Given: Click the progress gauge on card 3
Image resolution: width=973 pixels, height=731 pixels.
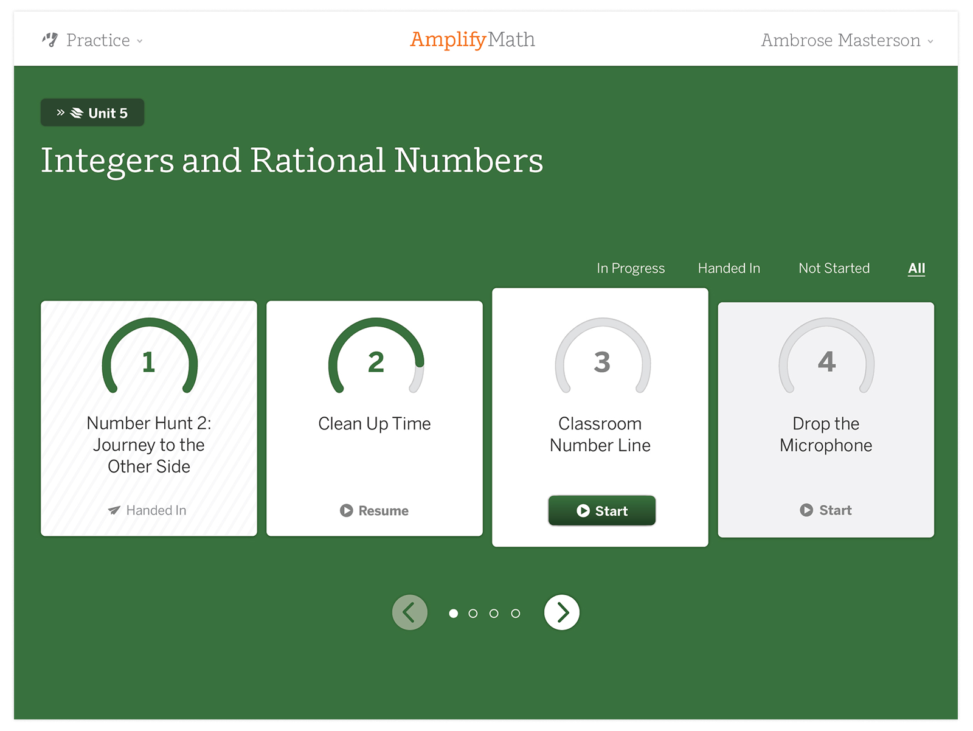Looking at the screenshot, I should pos(603,356).
